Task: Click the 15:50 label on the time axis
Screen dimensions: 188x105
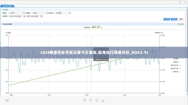Action: (x=159, y=95)
